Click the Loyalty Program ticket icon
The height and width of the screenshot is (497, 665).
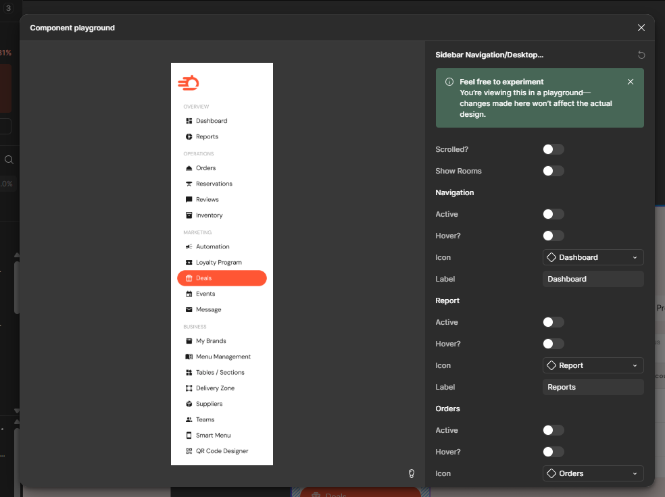coord(189,262)
